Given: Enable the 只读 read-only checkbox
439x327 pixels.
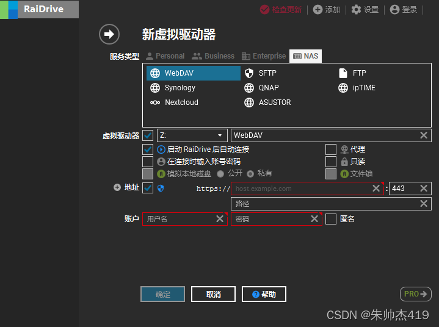Looking at the screenshot, I should [331, 162].
